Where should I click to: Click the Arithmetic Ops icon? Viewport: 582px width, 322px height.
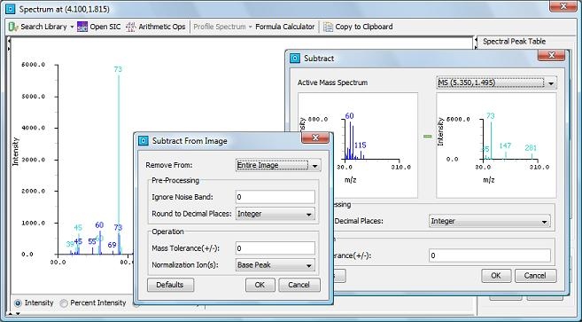pos(130,27)
